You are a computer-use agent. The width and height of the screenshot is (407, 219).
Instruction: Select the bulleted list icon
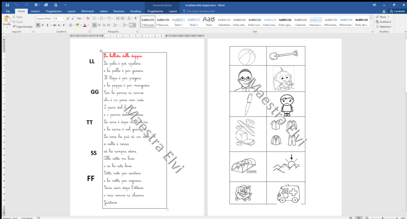95,19
